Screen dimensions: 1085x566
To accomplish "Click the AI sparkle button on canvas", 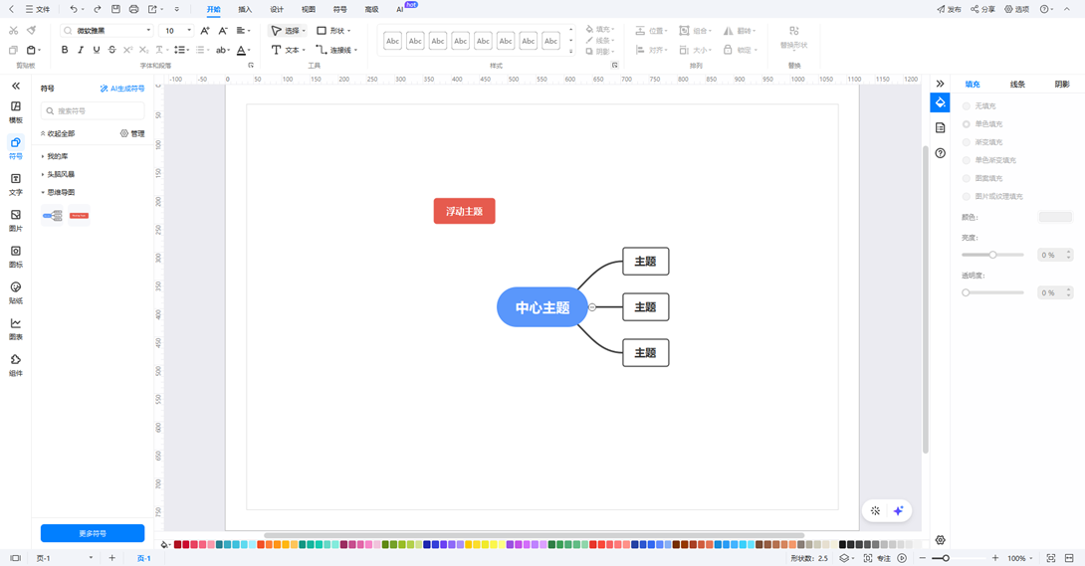I will click(898, 510).
